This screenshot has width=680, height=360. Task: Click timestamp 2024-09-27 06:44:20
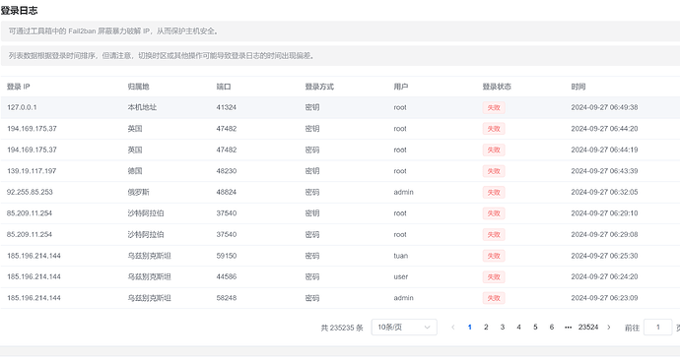[x=604, y=129]
